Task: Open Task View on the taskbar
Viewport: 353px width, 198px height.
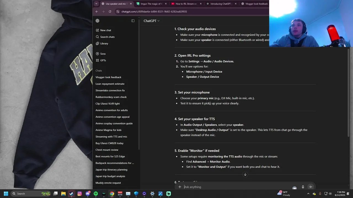Action: coord(55,194)
